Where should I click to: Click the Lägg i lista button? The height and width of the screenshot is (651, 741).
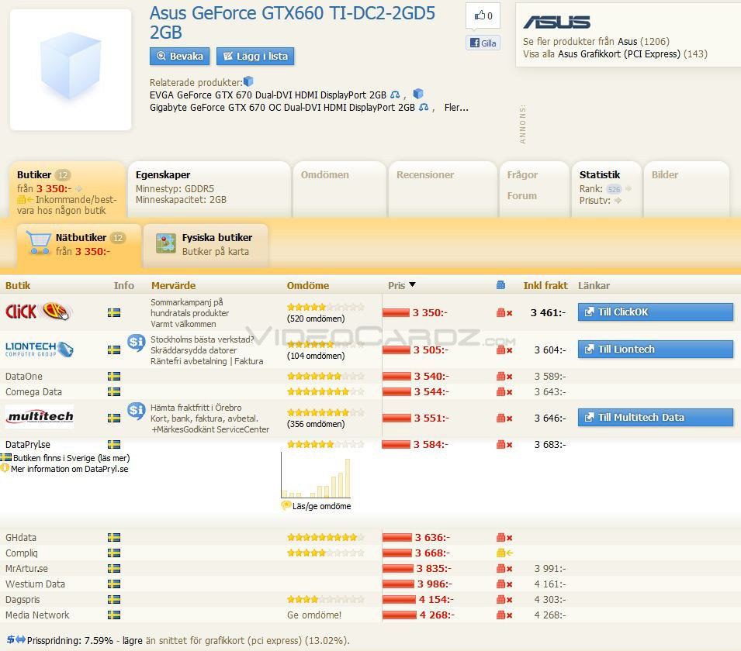tap(255, 56)
